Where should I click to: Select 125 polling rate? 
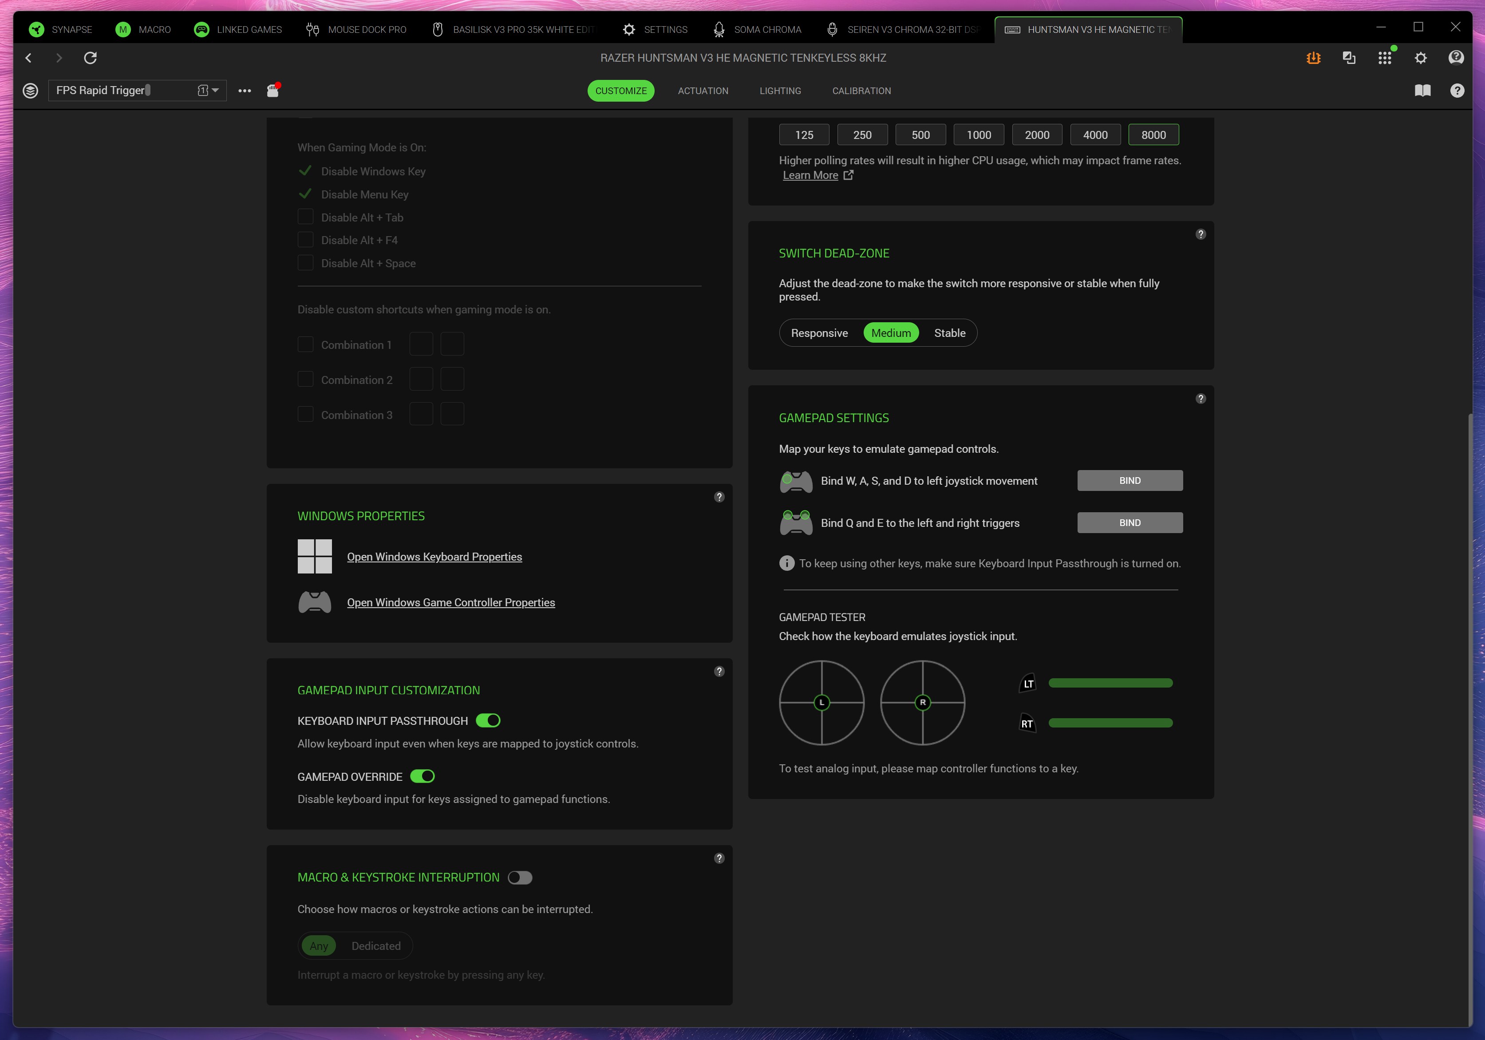tap(804, 134)
